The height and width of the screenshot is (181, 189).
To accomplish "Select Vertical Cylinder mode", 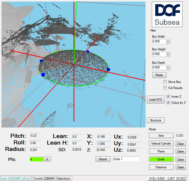I will pyautogui.click(x=161, y=143).
